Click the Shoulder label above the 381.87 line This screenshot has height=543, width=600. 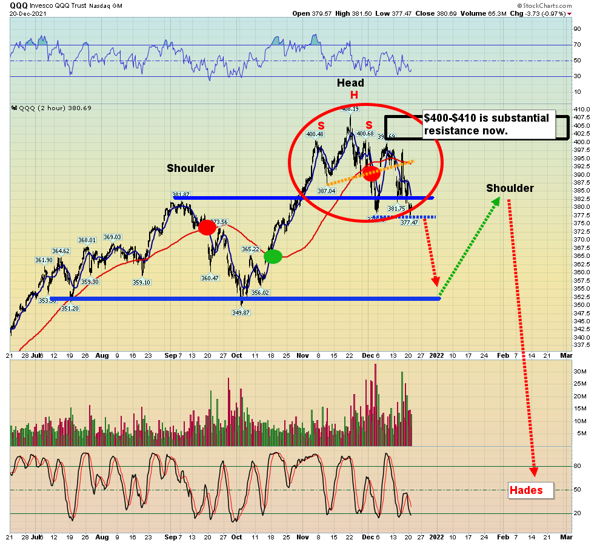(x=190, y=168)
